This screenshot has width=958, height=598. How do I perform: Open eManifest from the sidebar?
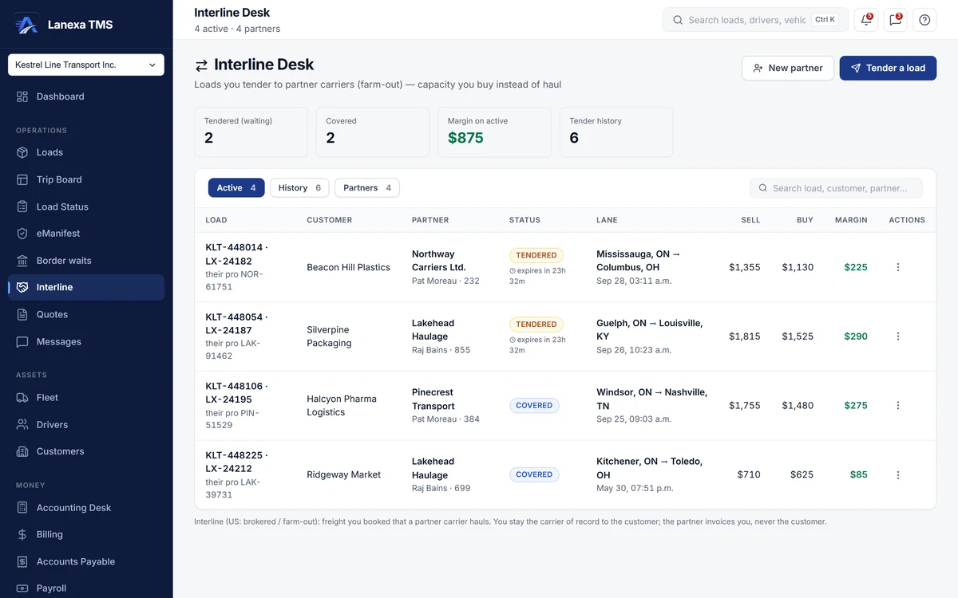tap(86, 234)
